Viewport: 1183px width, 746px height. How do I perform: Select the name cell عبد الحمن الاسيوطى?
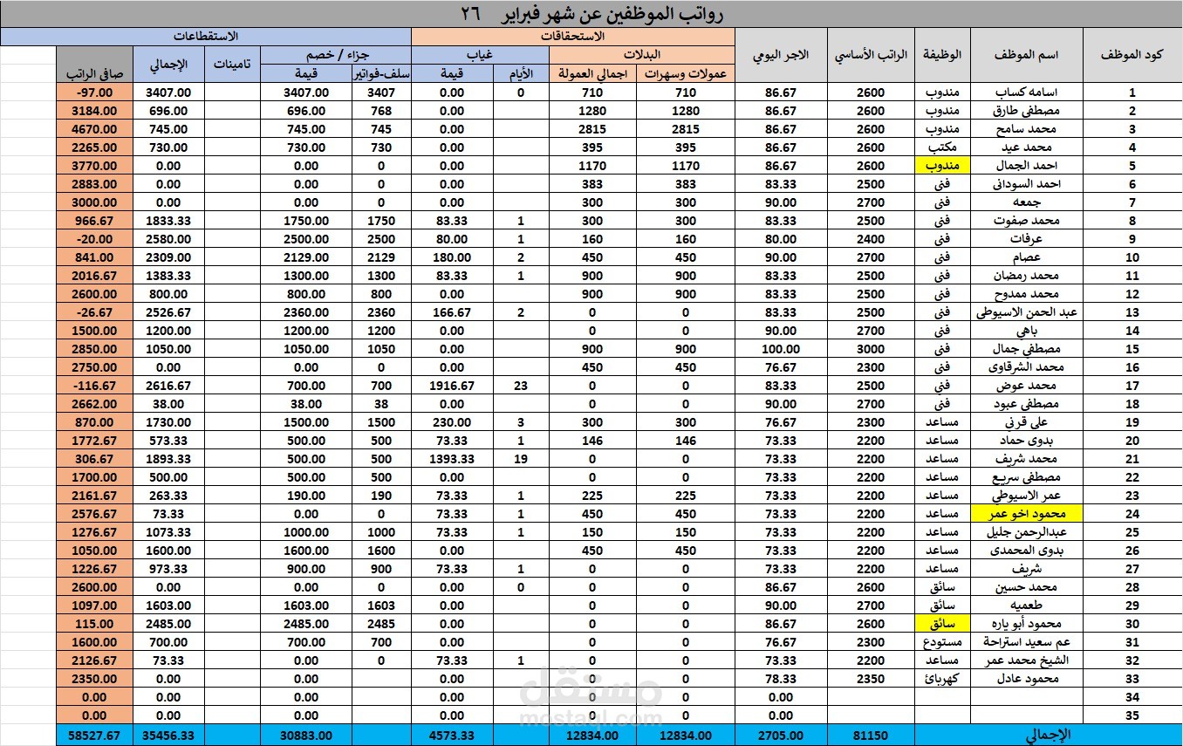(1026, 312)
